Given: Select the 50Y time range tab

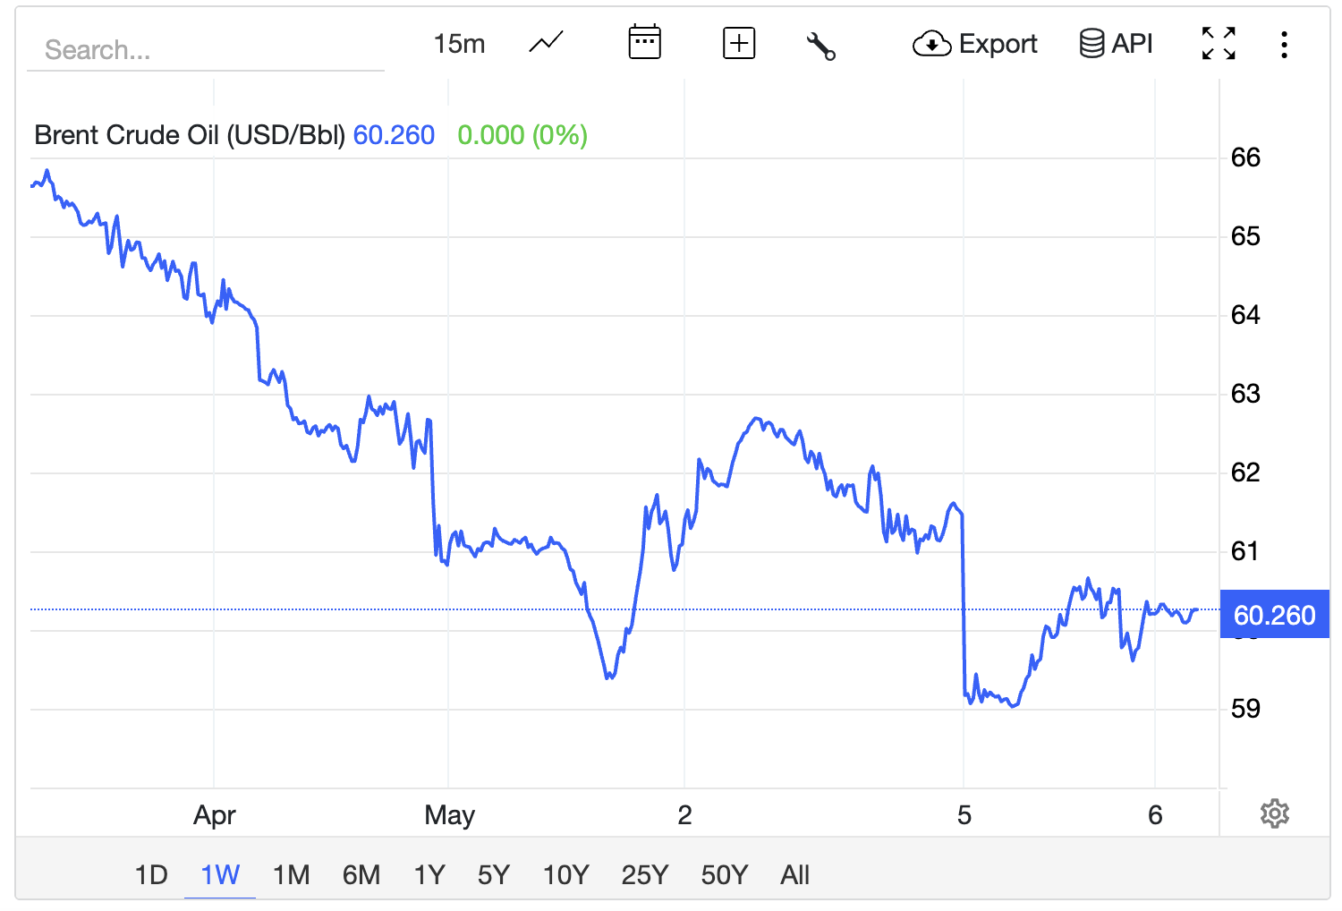Looking at the screenshot, I should pos(725,874).
